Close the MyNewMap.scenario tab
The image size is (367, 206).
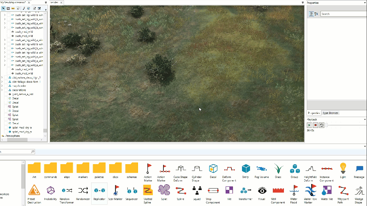coord(29,3)
